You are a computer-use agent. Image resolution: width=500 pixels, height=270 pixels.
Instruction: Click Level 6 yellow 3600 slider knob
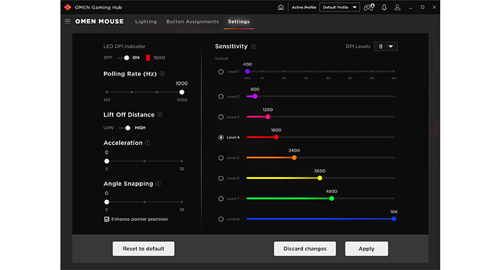click(319, 178)
